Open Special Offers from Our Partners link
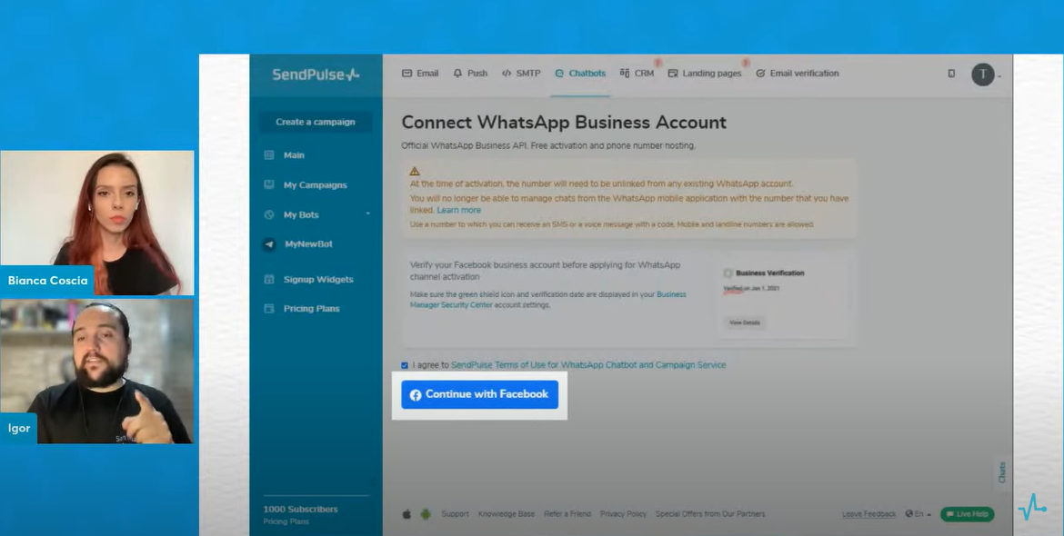Screen dimensions: 1064x536 click(x=709, y=514)
